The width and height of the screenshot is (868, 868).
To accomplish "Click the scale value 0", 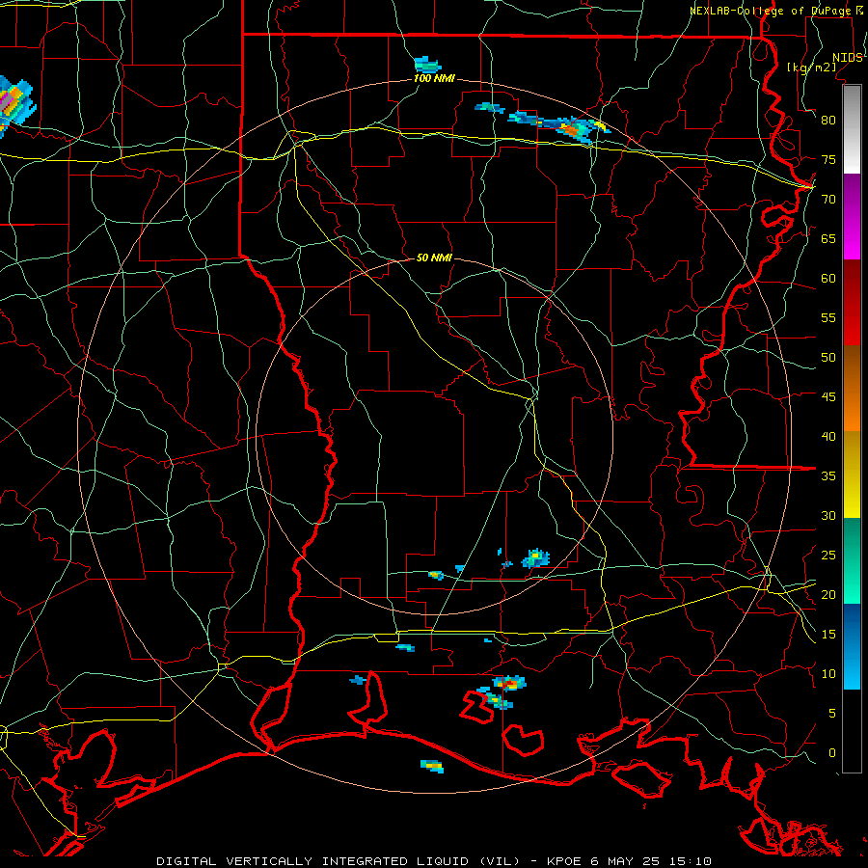I will click(x=832, y=753).
